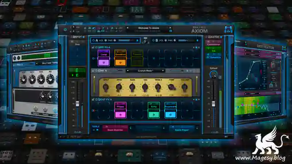Click the amp DRIVE knob

pyautogui.click(x=119, y=88)
